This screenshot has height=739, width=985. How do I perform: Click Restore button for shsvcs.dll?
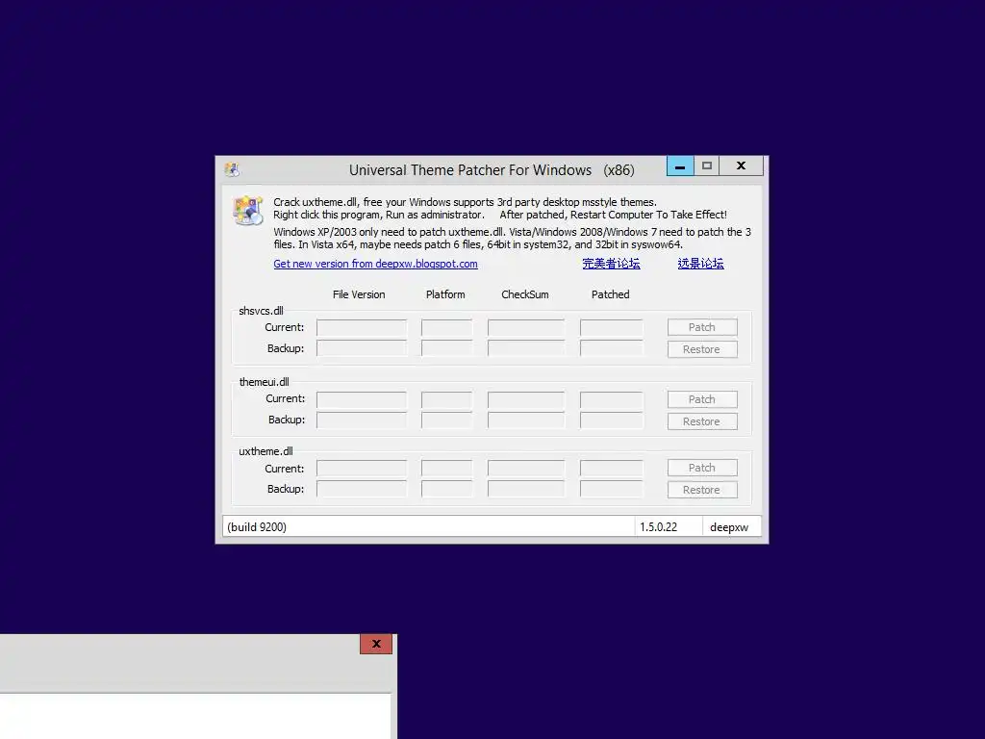[x=701, y=349]
